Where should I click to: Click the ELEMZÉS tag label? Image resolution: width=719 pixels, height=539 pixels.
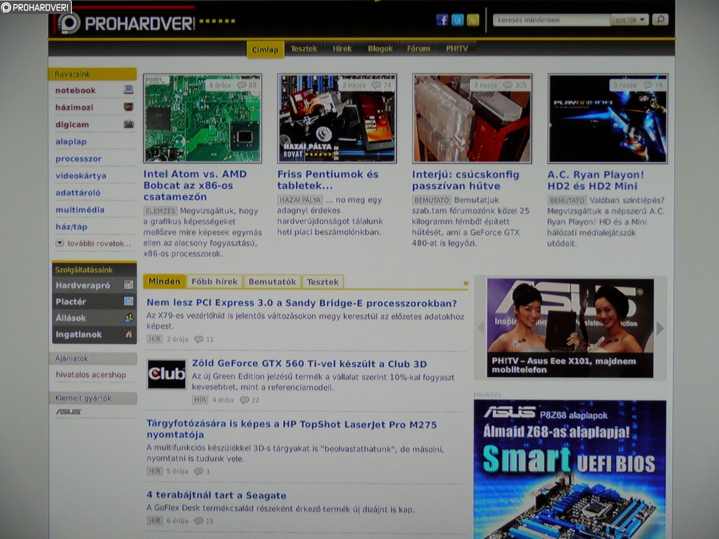[x=160, y=211]
